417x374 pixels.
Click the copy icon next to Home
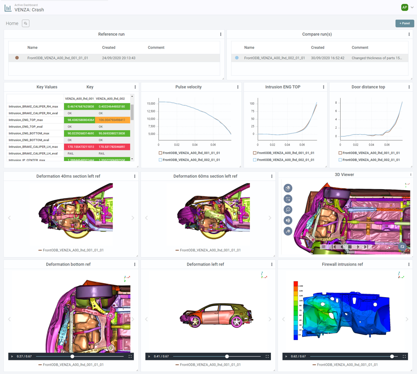[x=26, y=23]
